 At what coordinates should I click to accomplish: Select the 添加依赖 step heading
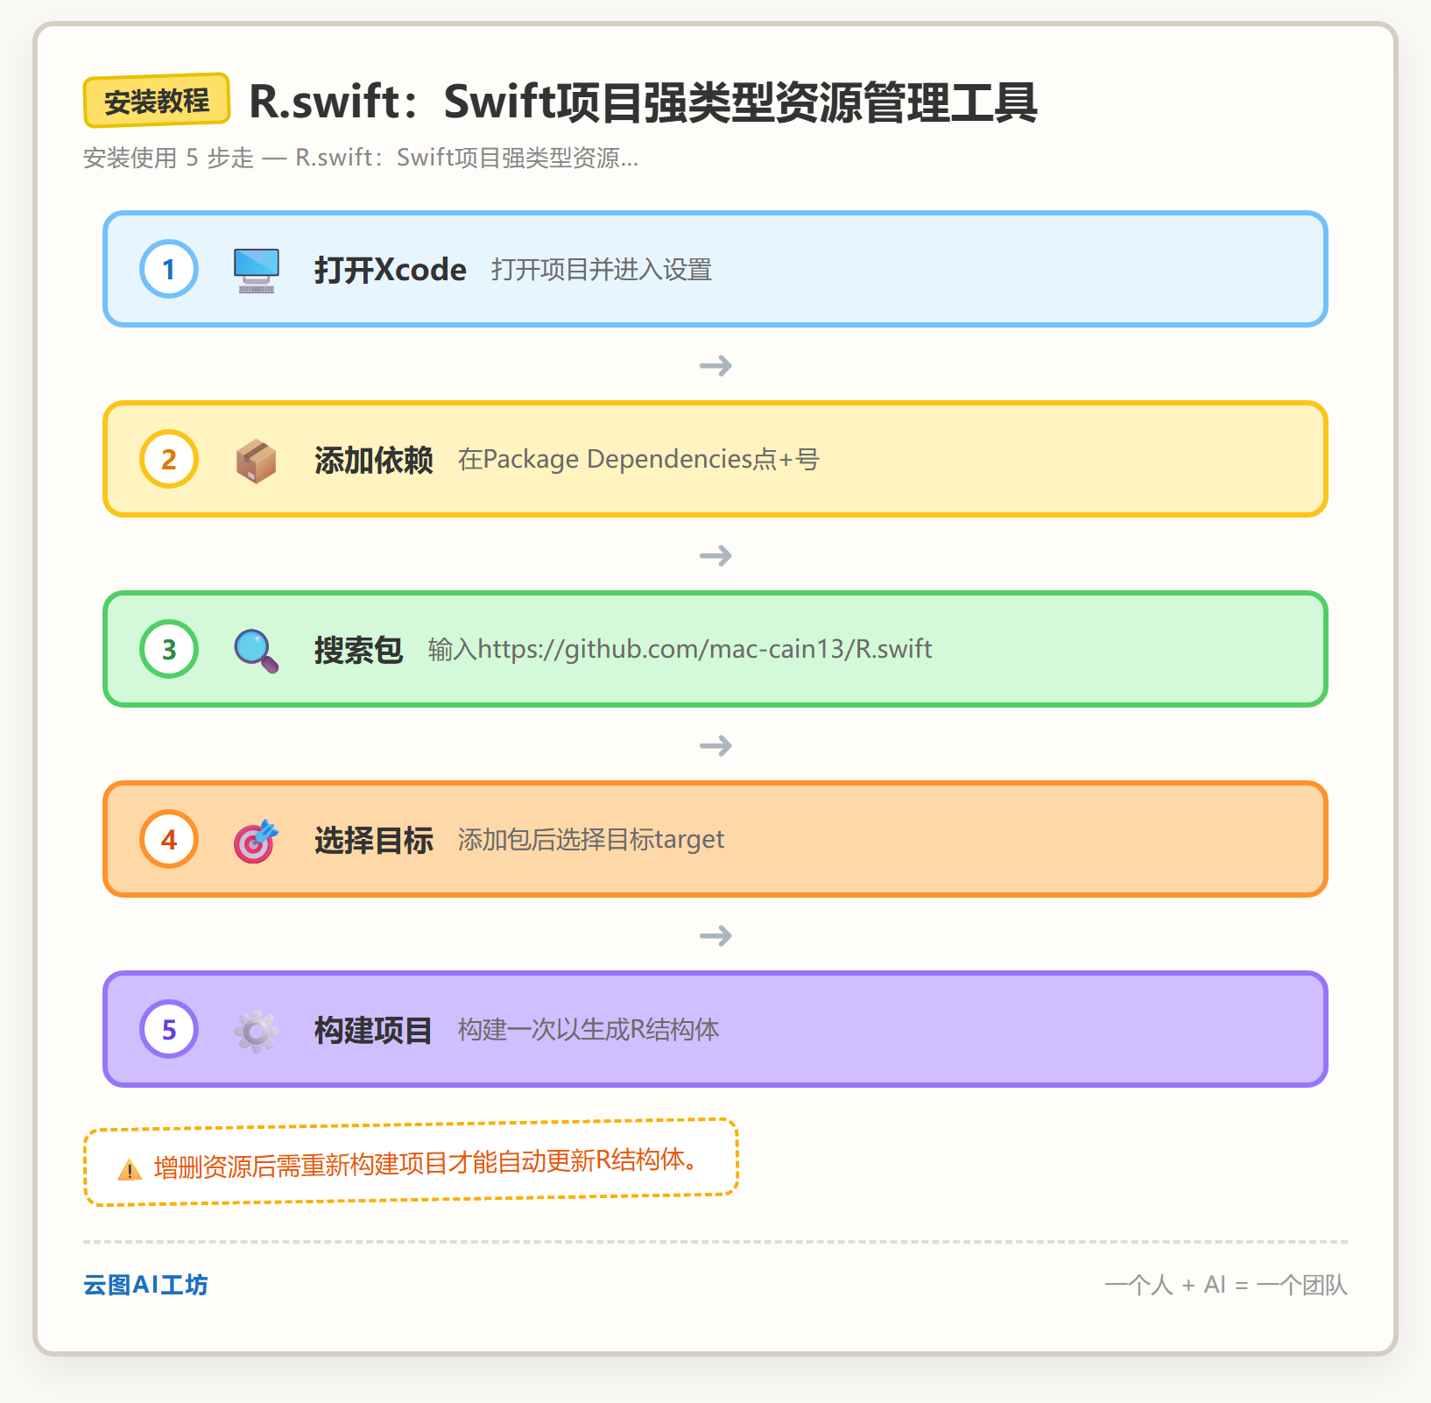(374, 460)
